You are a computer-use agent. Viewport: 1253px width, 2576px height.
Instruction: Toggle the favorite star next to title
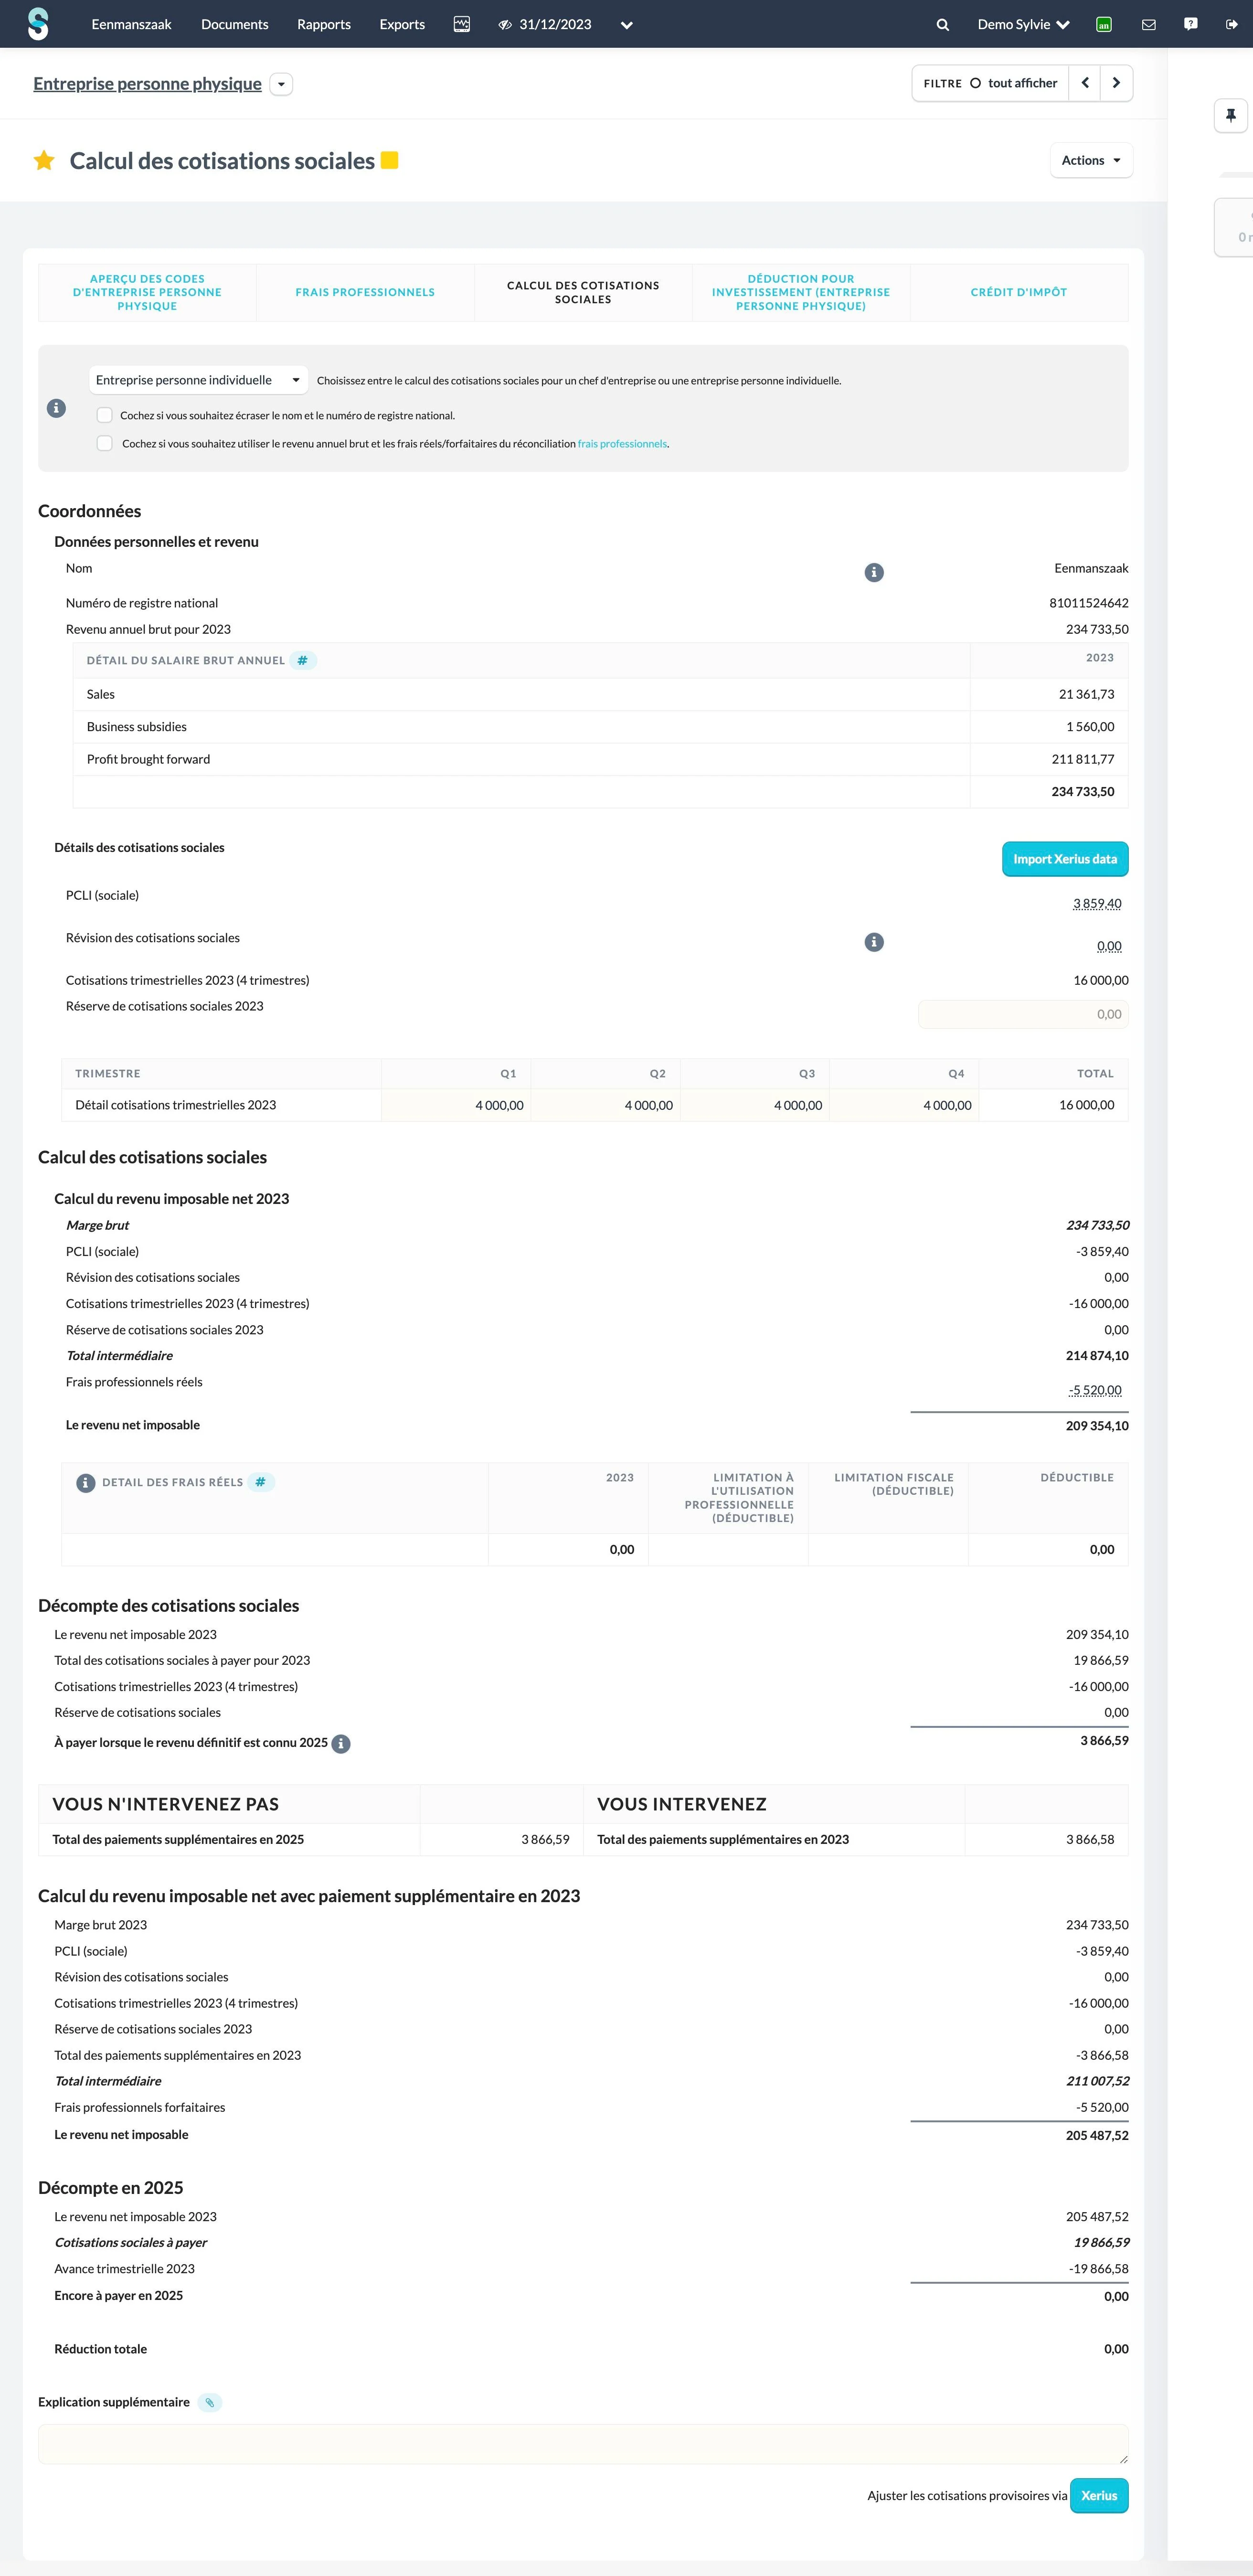tap(44, 160)
